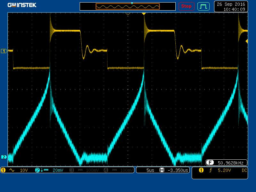Open the channel 2 20mV scale setting

(x=58, y=170)
